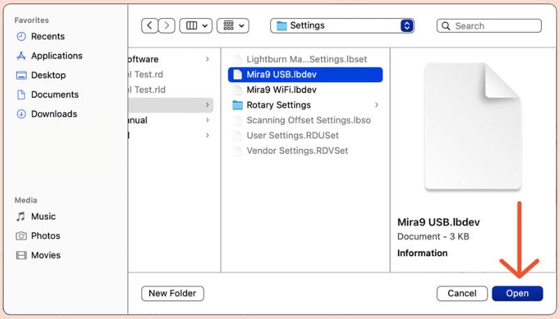Click the Photos camera icon in sidebar
The image size is (560, 319).
pyautogui.click(x=22, y=235)
